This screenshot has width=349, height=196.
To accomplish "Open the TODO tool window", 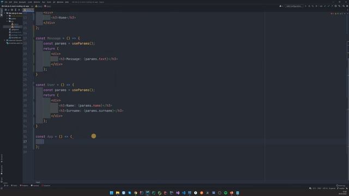I will tap(14, 186).
